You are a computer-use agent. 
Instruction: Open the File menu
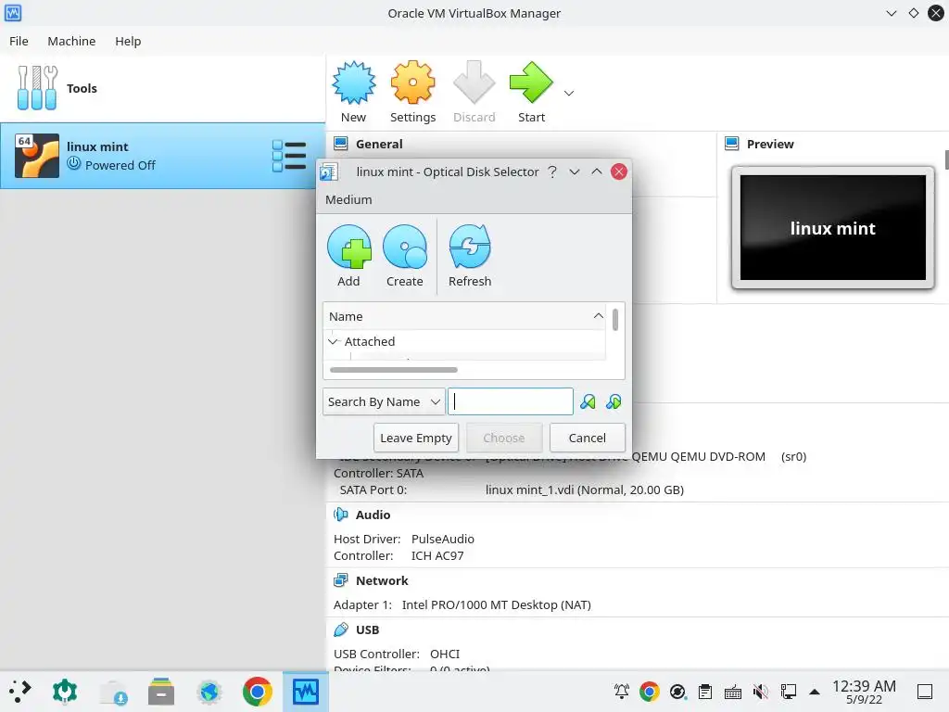tap(19, 41)
